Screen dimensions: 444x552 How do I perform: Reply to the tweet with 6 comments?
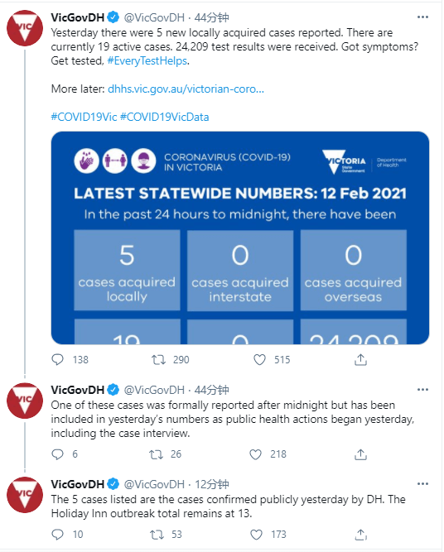pos(58,454)
